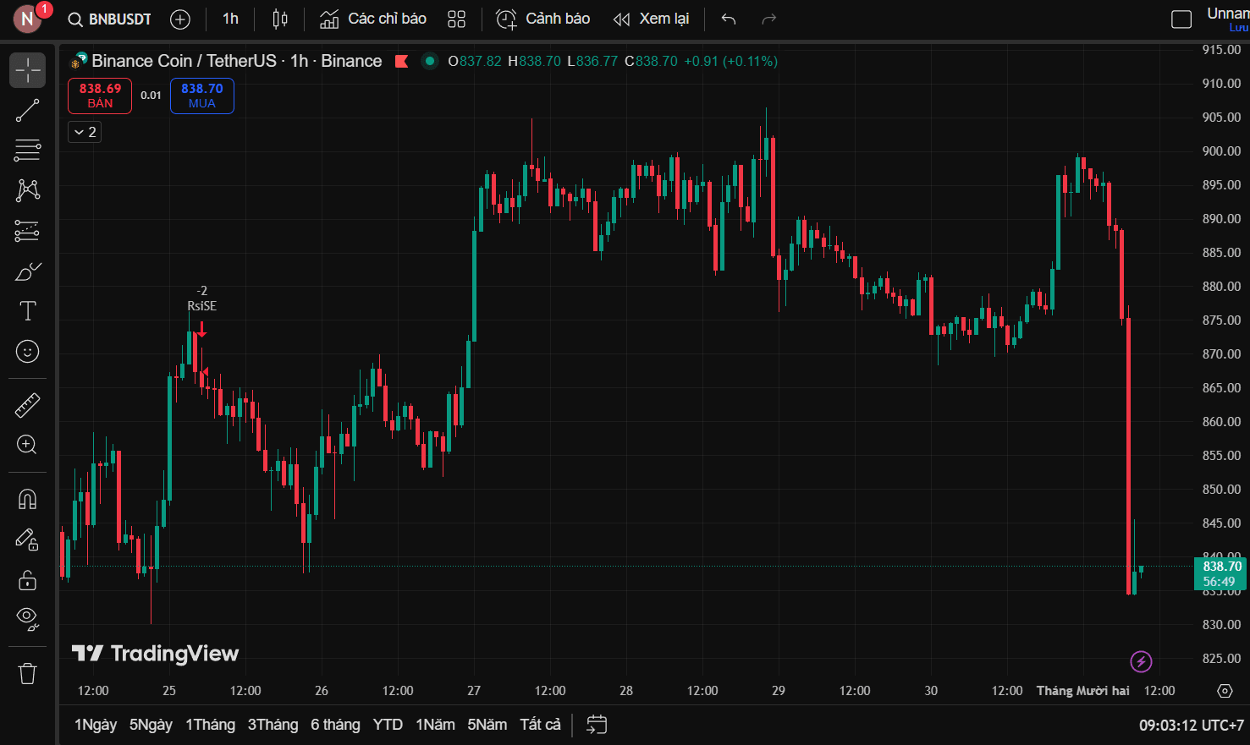Screen dimensions: 1250x745
Task: Select the ruler measure tool
Action: tap(27, 405)
